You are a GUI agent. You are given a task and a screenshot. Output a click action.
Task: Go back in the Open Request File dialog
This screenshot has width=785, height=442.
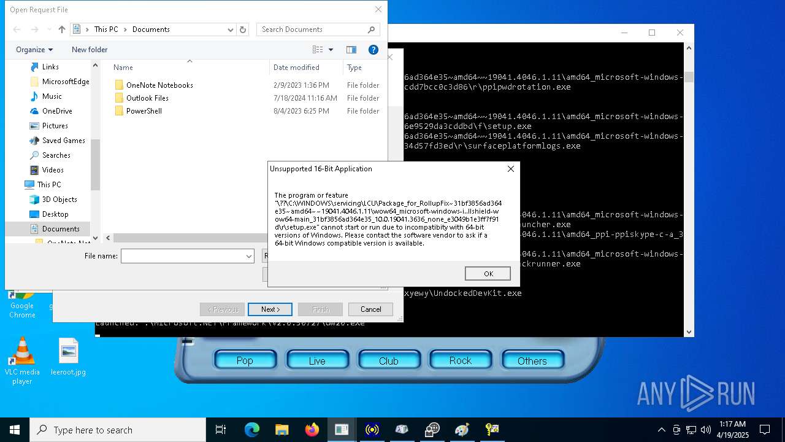(17, 29)
